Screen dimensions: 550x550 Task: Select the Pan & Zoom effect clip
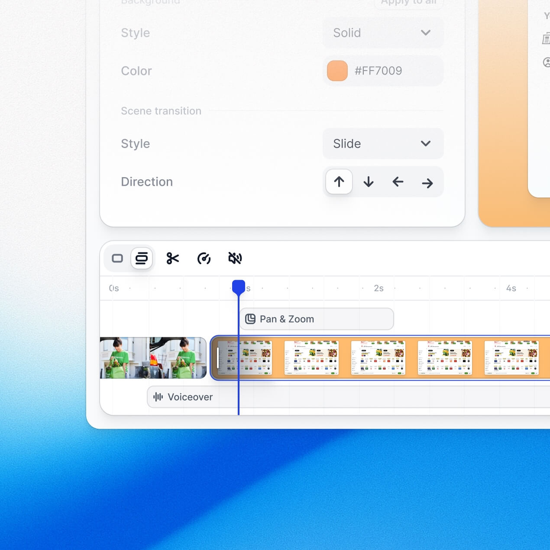point(317,319)
